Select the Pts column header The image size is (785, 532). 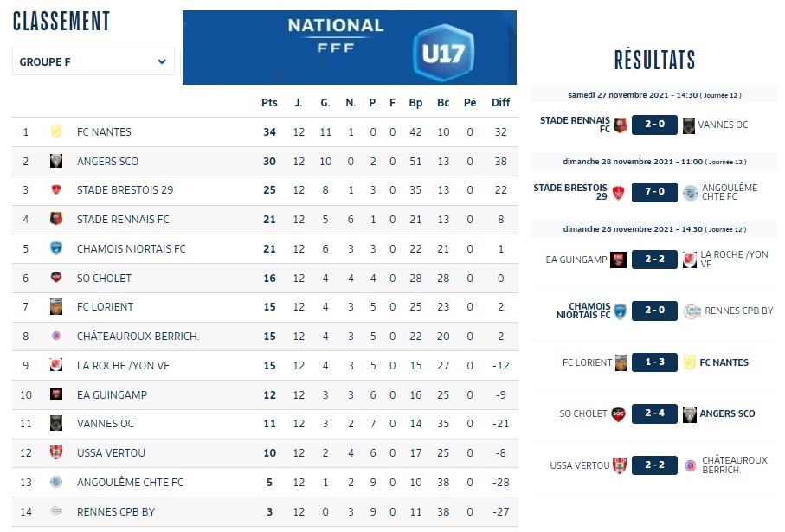[269, 103]
